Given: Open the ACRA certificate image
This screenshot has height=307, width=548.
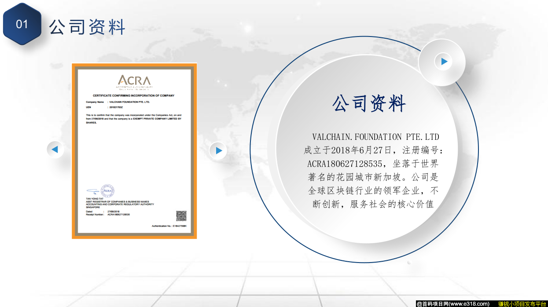Looking at the screenshot, I should (x=134, y=151).
